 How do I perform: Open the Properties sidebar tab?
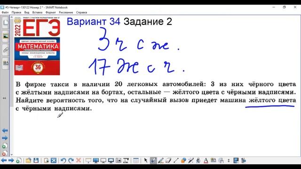[5, 63]
